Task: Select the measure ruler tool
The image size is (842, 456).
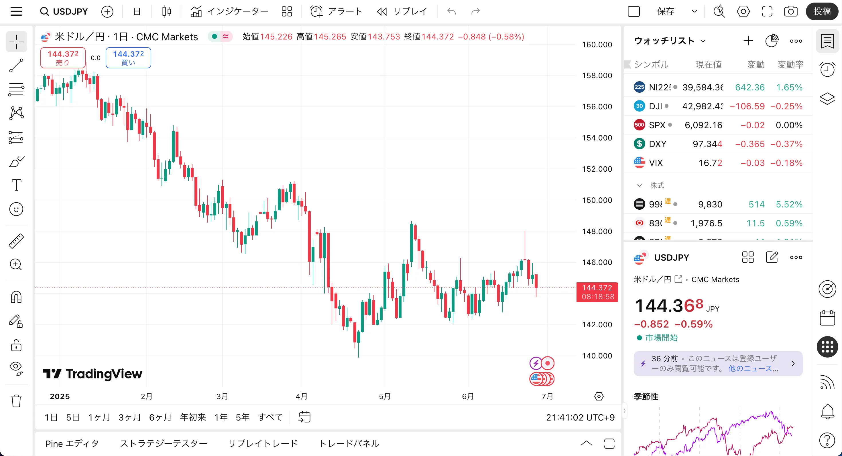Action: (x=16, y=241)
